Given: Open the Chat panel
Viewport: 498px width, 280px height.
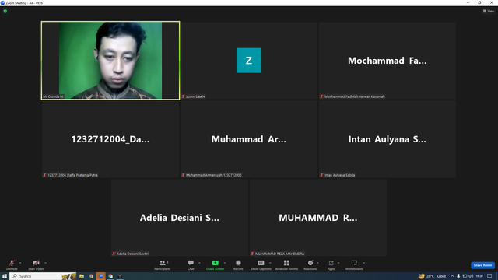Looking at the screenshot, I should (x=191, y=264).
